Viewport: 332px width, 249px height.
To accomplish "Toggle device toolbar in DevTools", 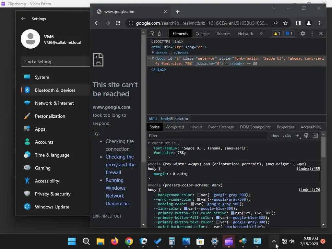I will [x=161, y=33].
